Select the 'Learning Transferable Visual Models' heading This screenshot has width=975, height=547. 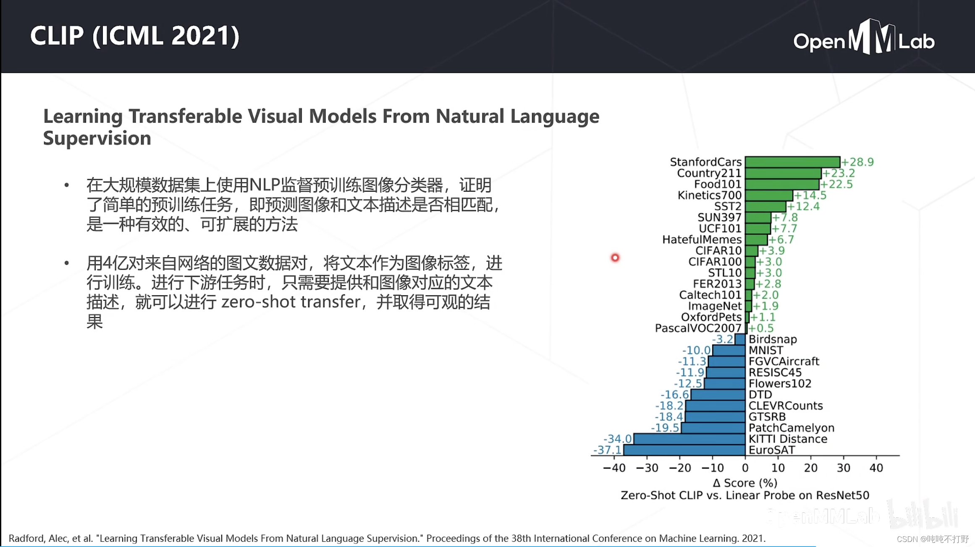(321, 127)
